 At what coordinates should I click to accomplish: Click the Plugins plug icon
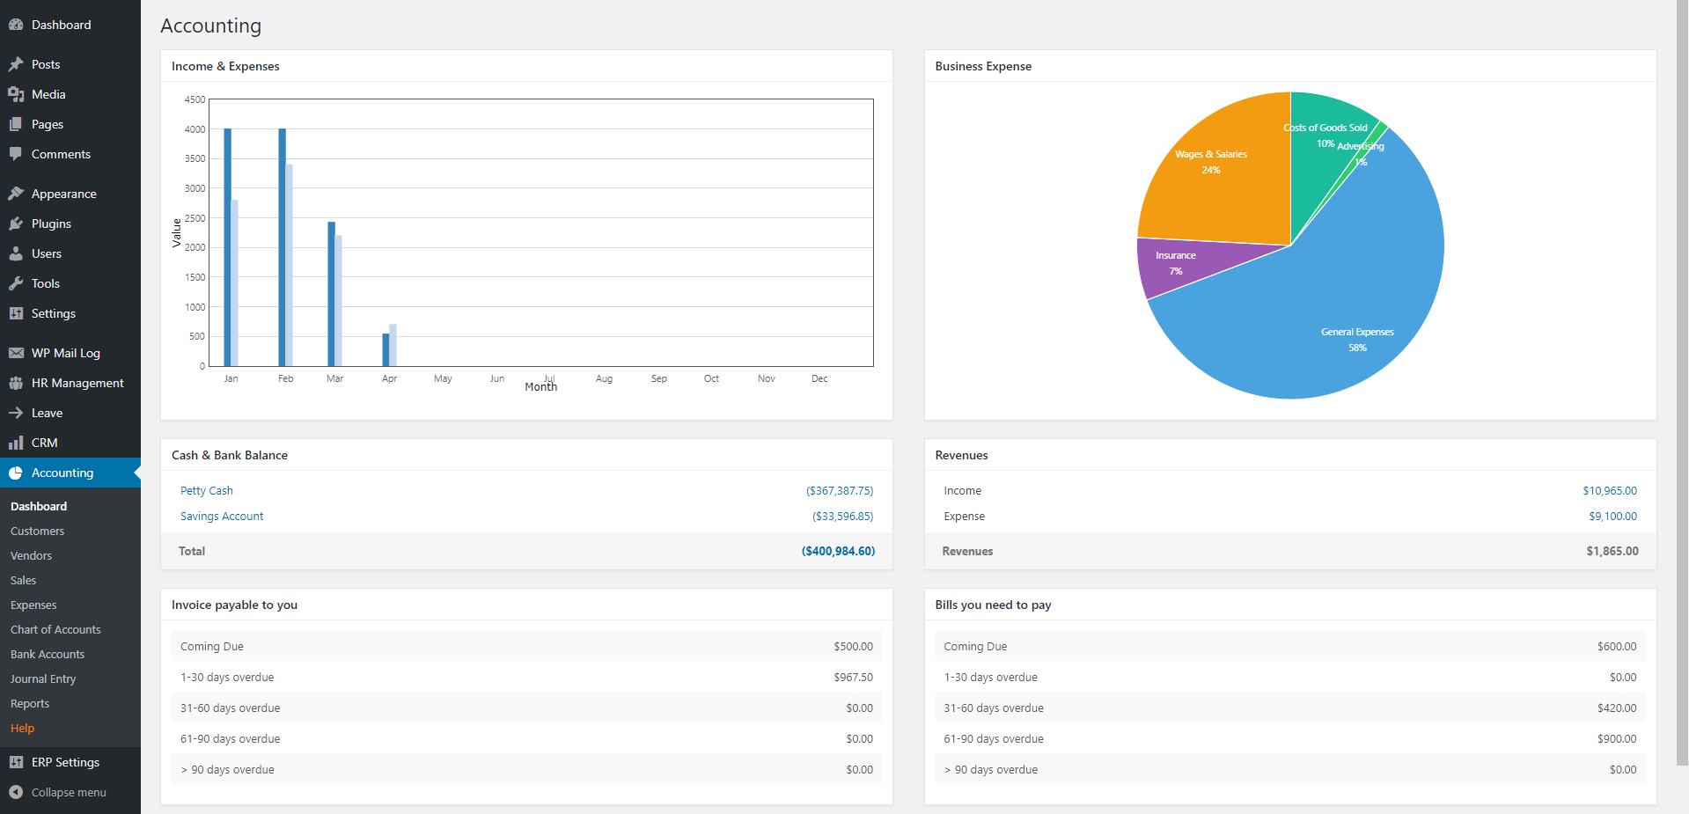pyautogui.click(x=16, y=224)
